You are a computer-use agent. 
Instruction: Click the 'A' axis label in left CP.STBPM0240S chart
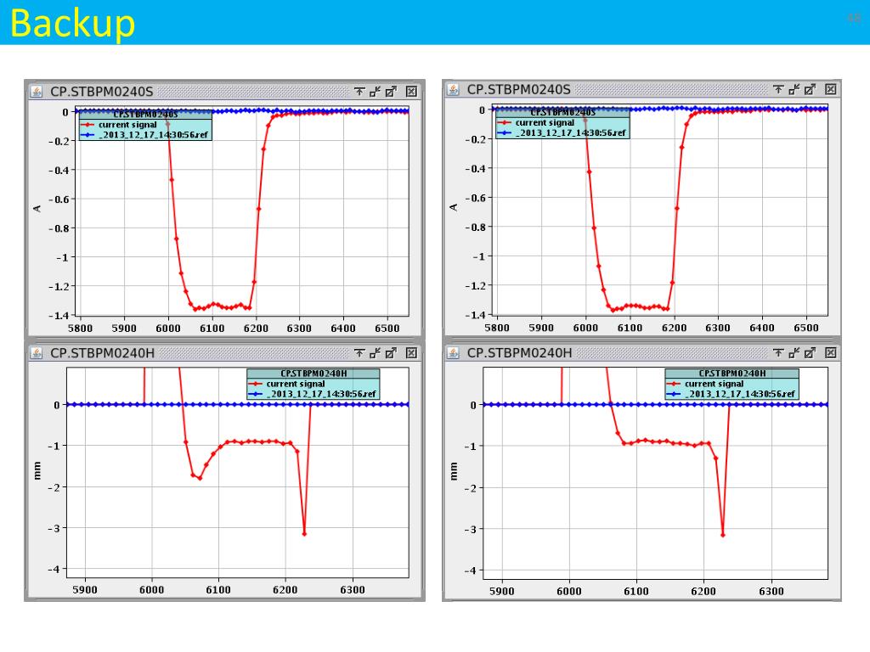point(37,209)
